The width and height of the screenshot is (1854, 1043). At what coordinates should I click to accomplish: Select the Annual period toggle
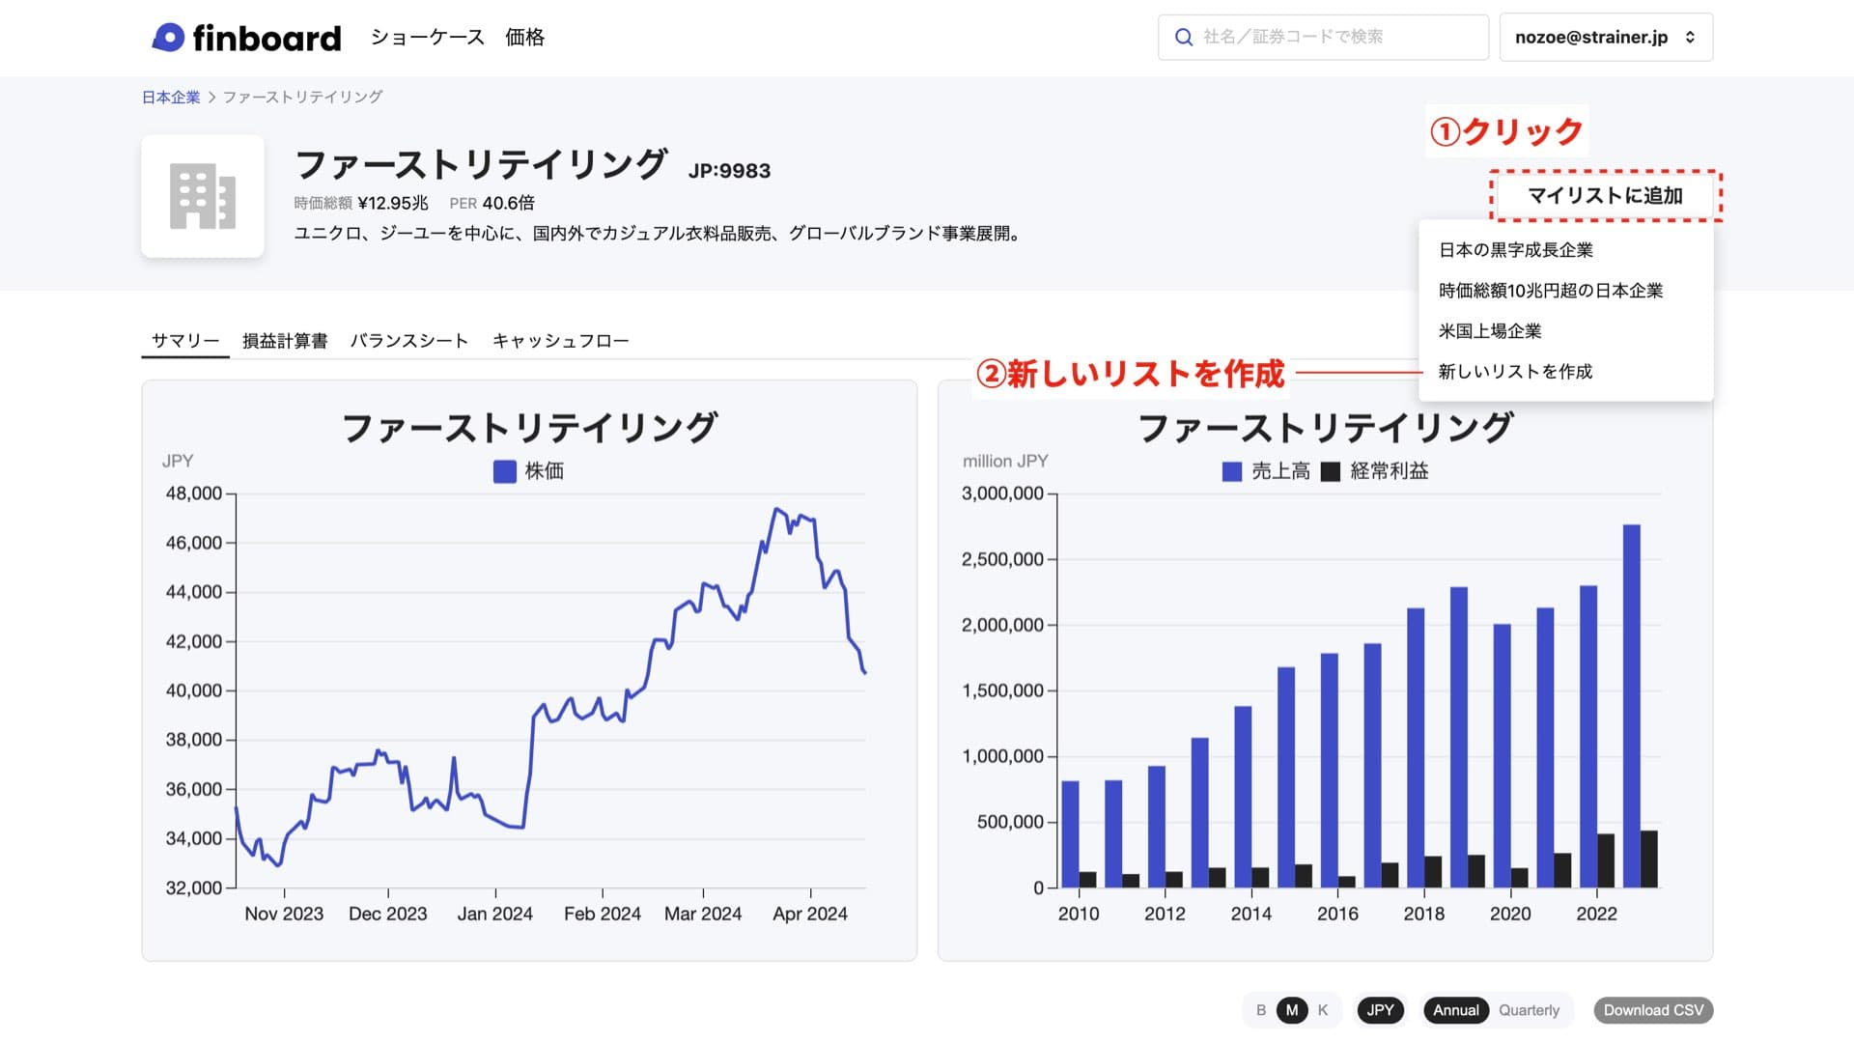point(1455,1010)
